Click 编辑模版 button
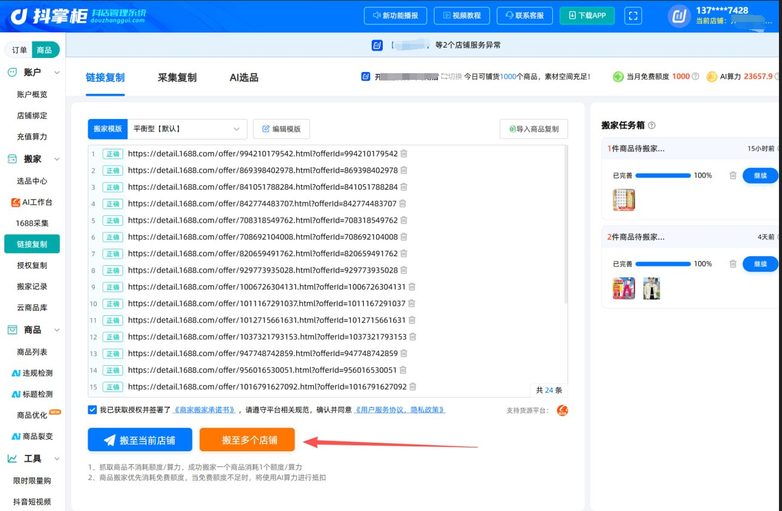This screenshot has width=782, height=511. pyautogui.click(x=281, y=129)
